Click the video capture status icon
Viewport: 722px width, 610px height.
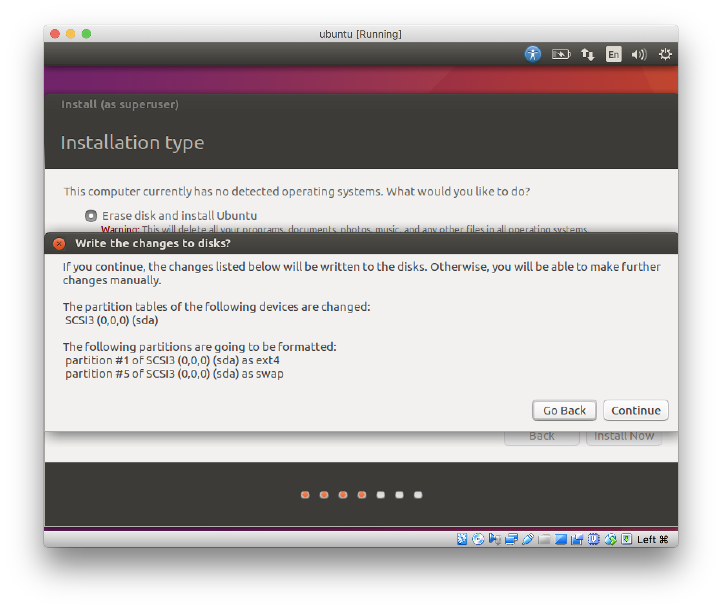click(x=577, y=539)
